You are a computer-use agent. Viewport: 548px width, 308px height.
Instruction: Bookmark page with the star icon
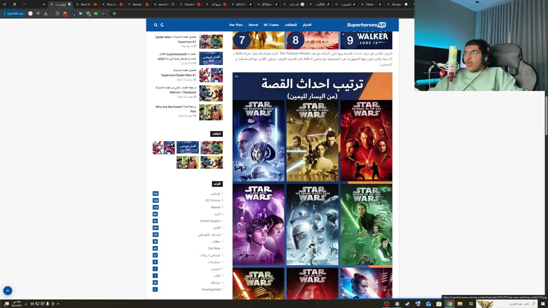[x=114, y=14]
